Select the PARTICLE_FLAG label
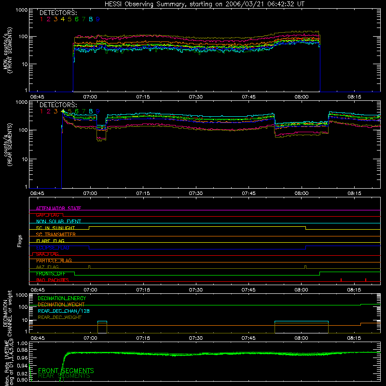386x386 pixels. pyautogui.click(x=54, y=261)
